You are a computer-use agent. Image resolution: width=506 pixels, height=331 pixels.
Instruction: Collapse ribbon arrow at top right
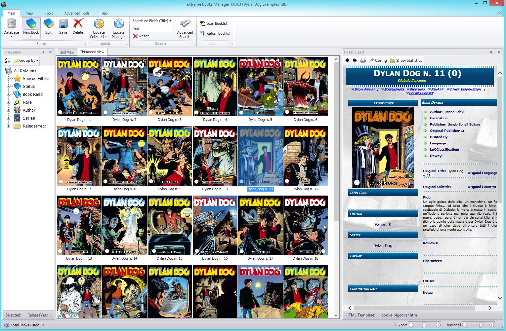coord(499,13)
